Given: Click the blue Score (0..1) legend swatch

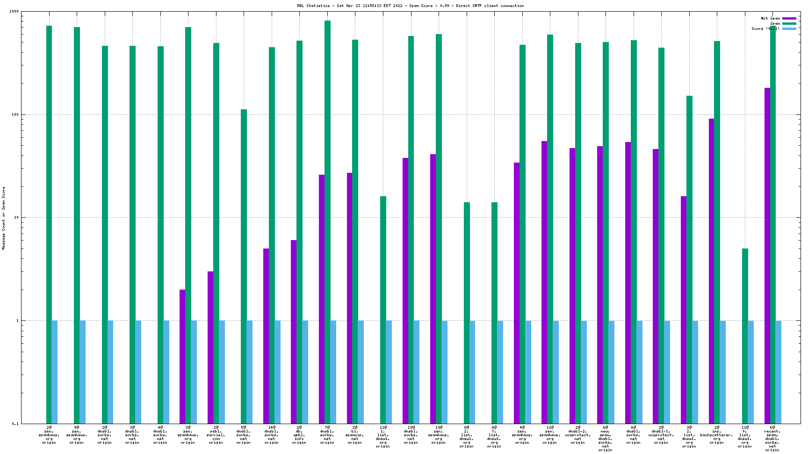Looking at the screenshot, I should coord(789,28).
